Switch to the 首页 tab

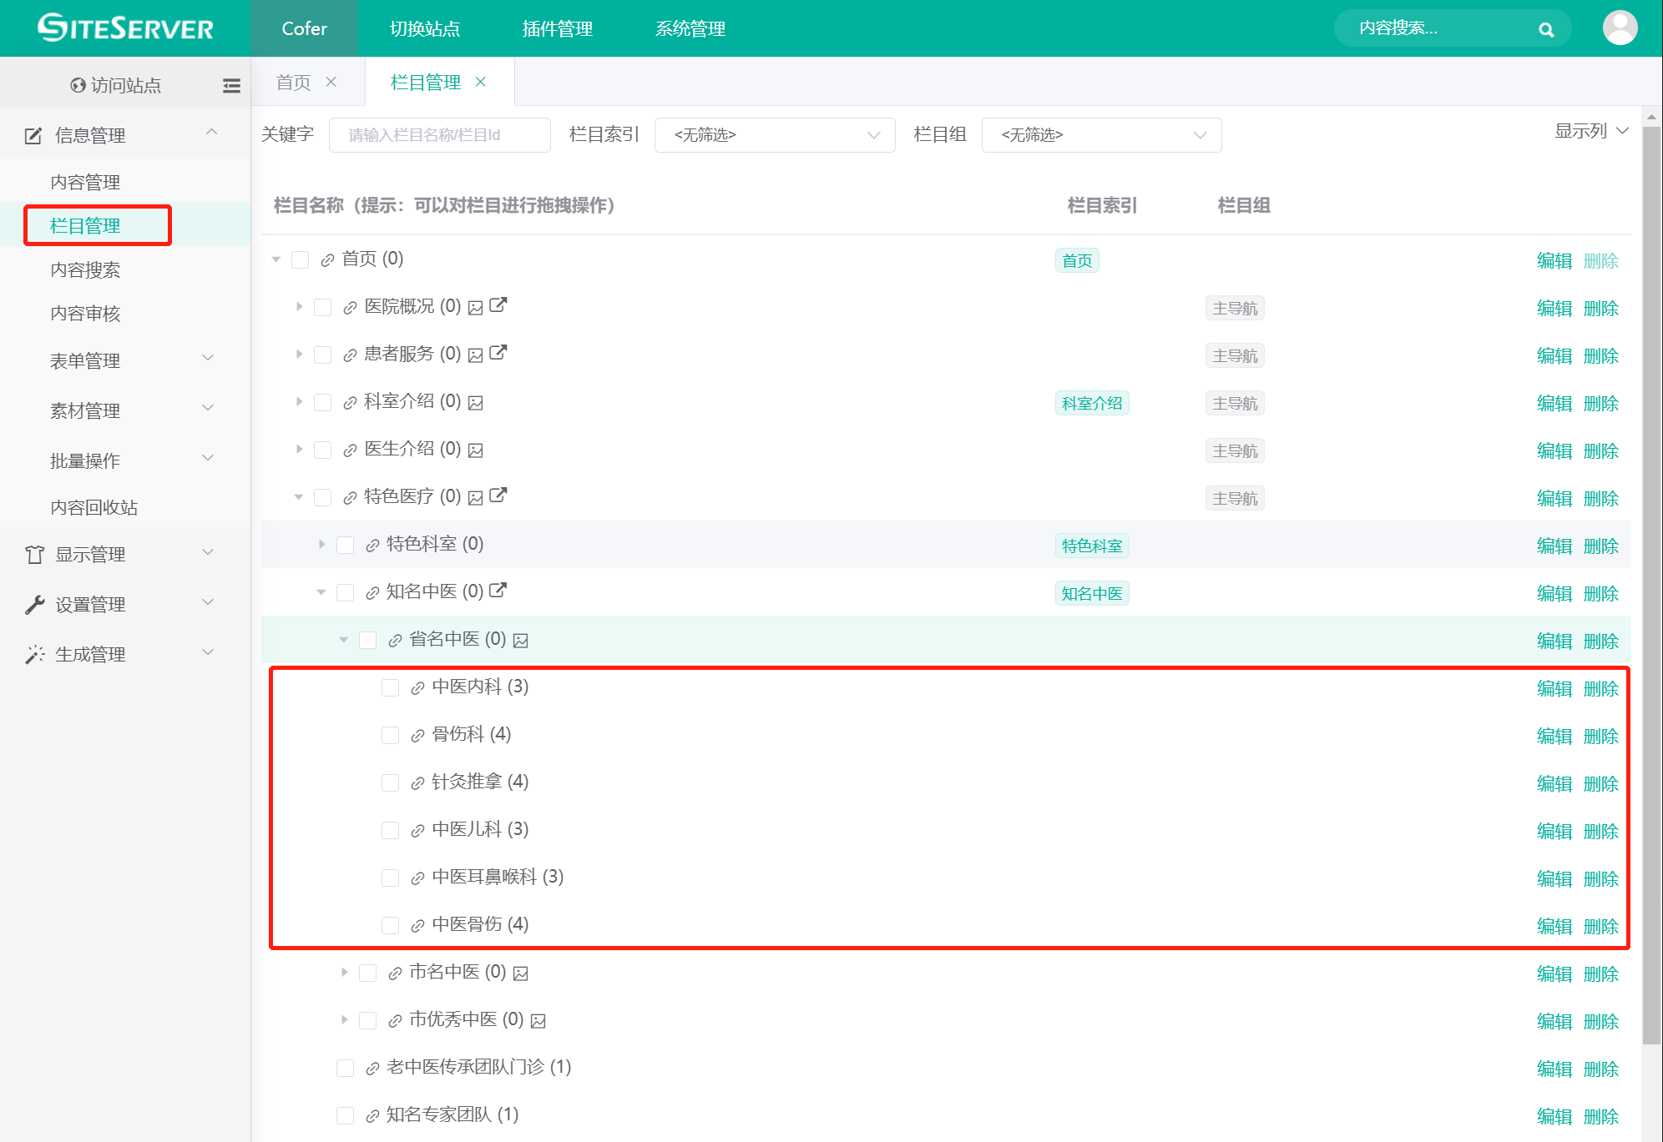[294, 82]
